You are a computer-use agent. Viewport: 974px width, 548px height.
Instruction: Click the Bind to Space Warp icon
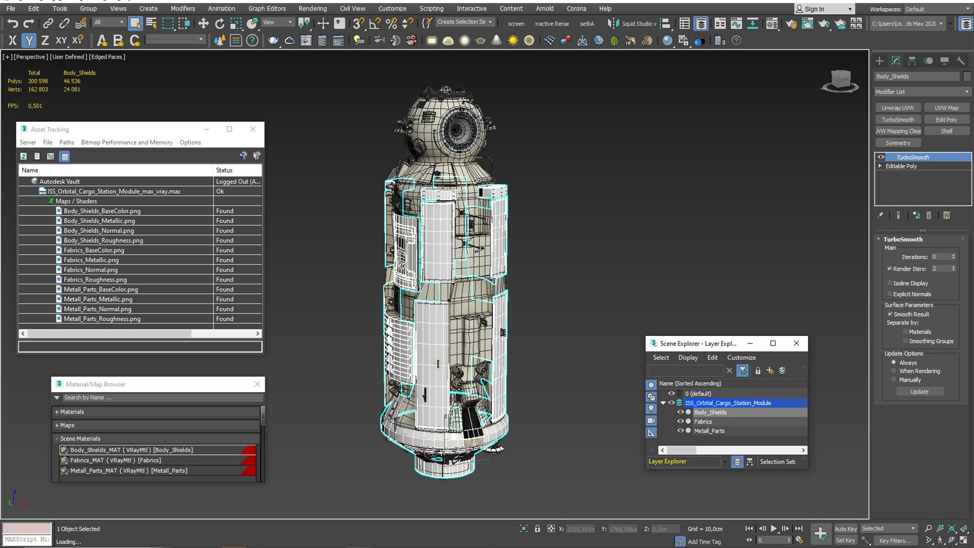point(81,23)
